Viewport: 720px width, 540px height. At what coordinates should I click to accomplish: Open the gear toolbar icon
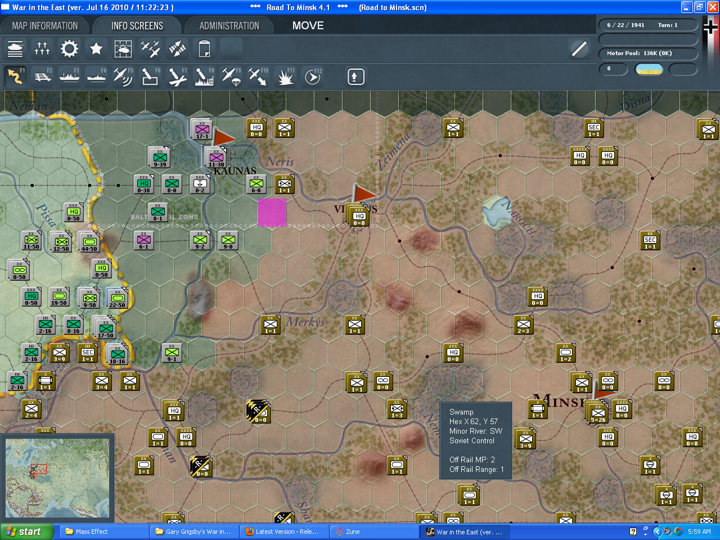[x=69, y=49]
